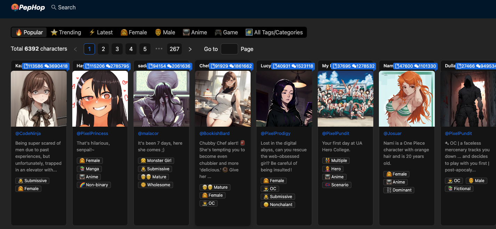Select the Nonchalant tag
The image size is (496, 229).
tap(278, 205)
